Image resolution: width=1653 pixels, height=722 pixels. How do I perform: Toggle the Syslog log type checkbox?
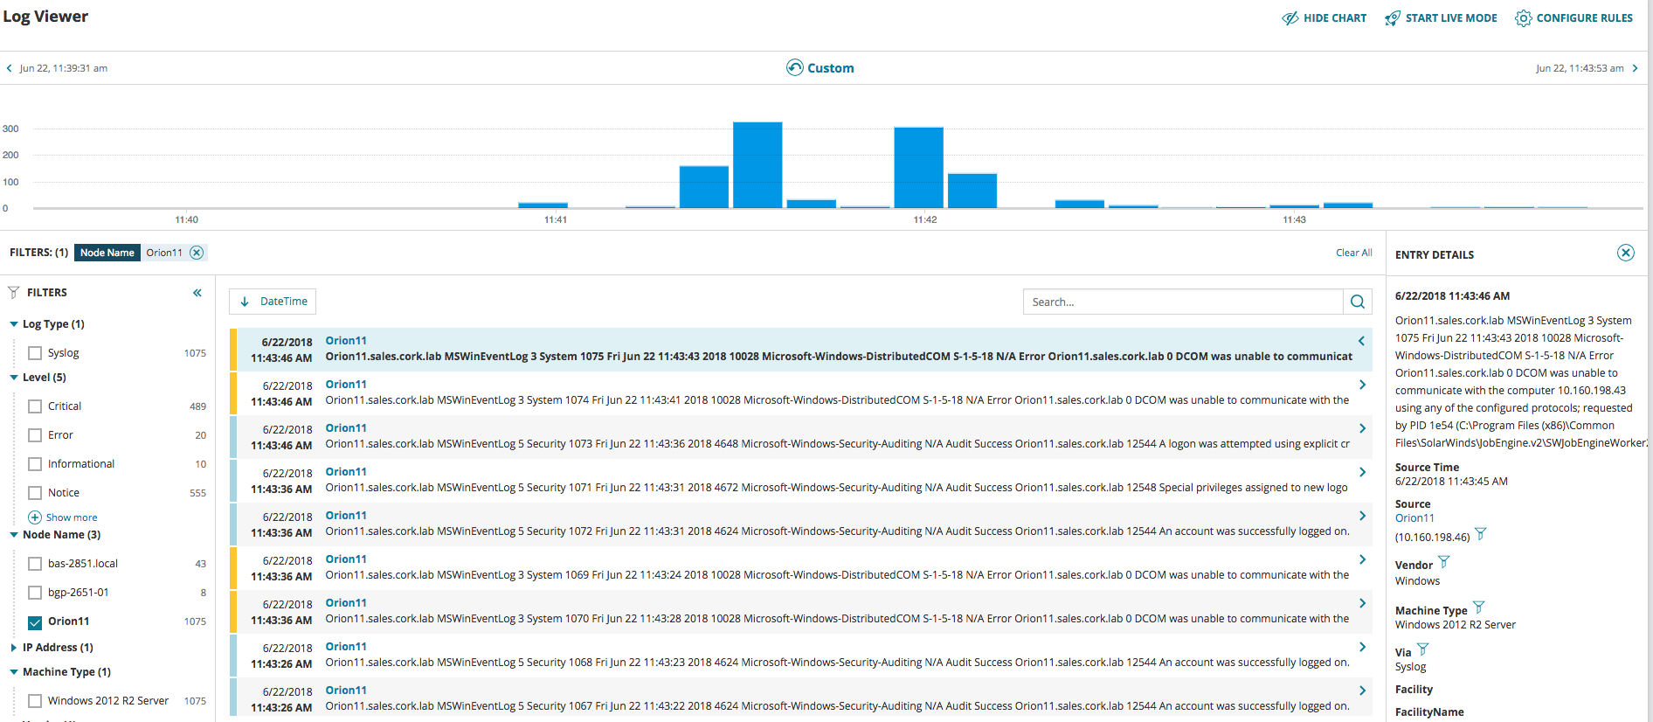35,353
